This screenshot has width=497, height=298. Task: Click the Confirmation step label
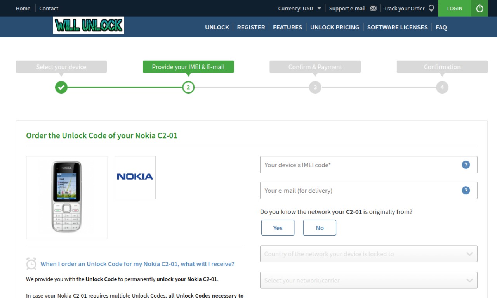[x=442, y=67]
